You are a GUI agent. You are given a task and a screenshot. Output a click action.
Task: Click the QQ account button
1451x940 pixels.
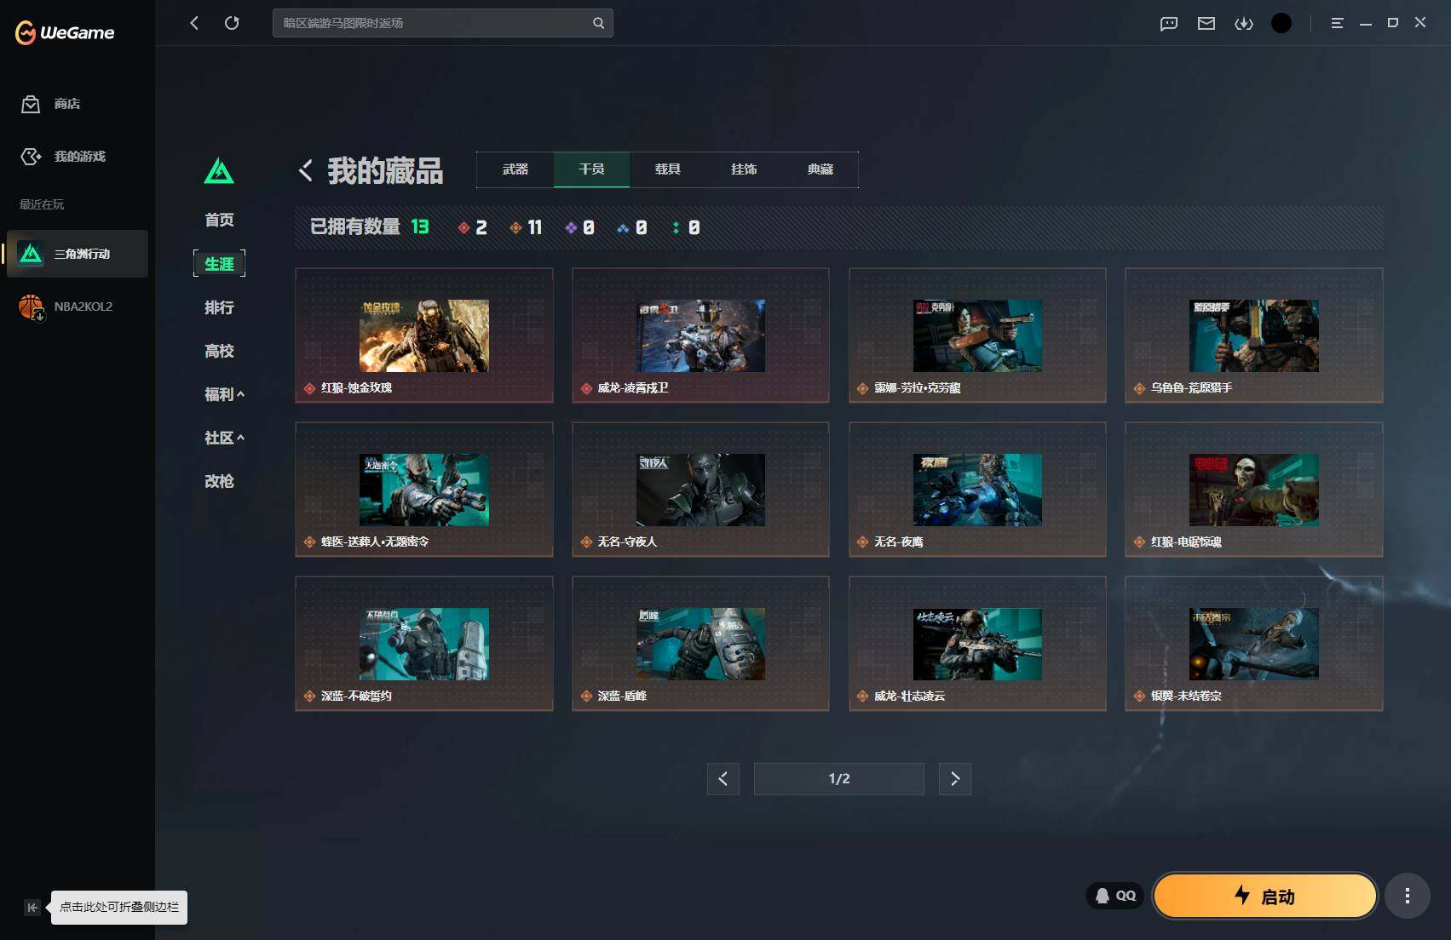pyautogui.click(x=1114, y=896)
